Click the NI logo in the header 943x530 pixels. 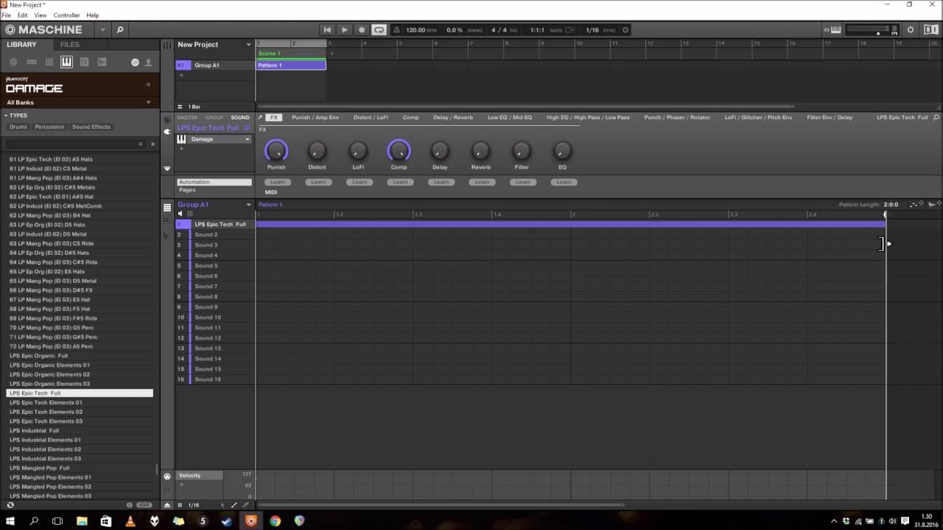point(930,30)
